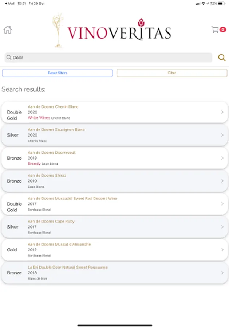
Task: Expand Aan de Dooms Chenin Blanc chevron
Action: (222, 112)
